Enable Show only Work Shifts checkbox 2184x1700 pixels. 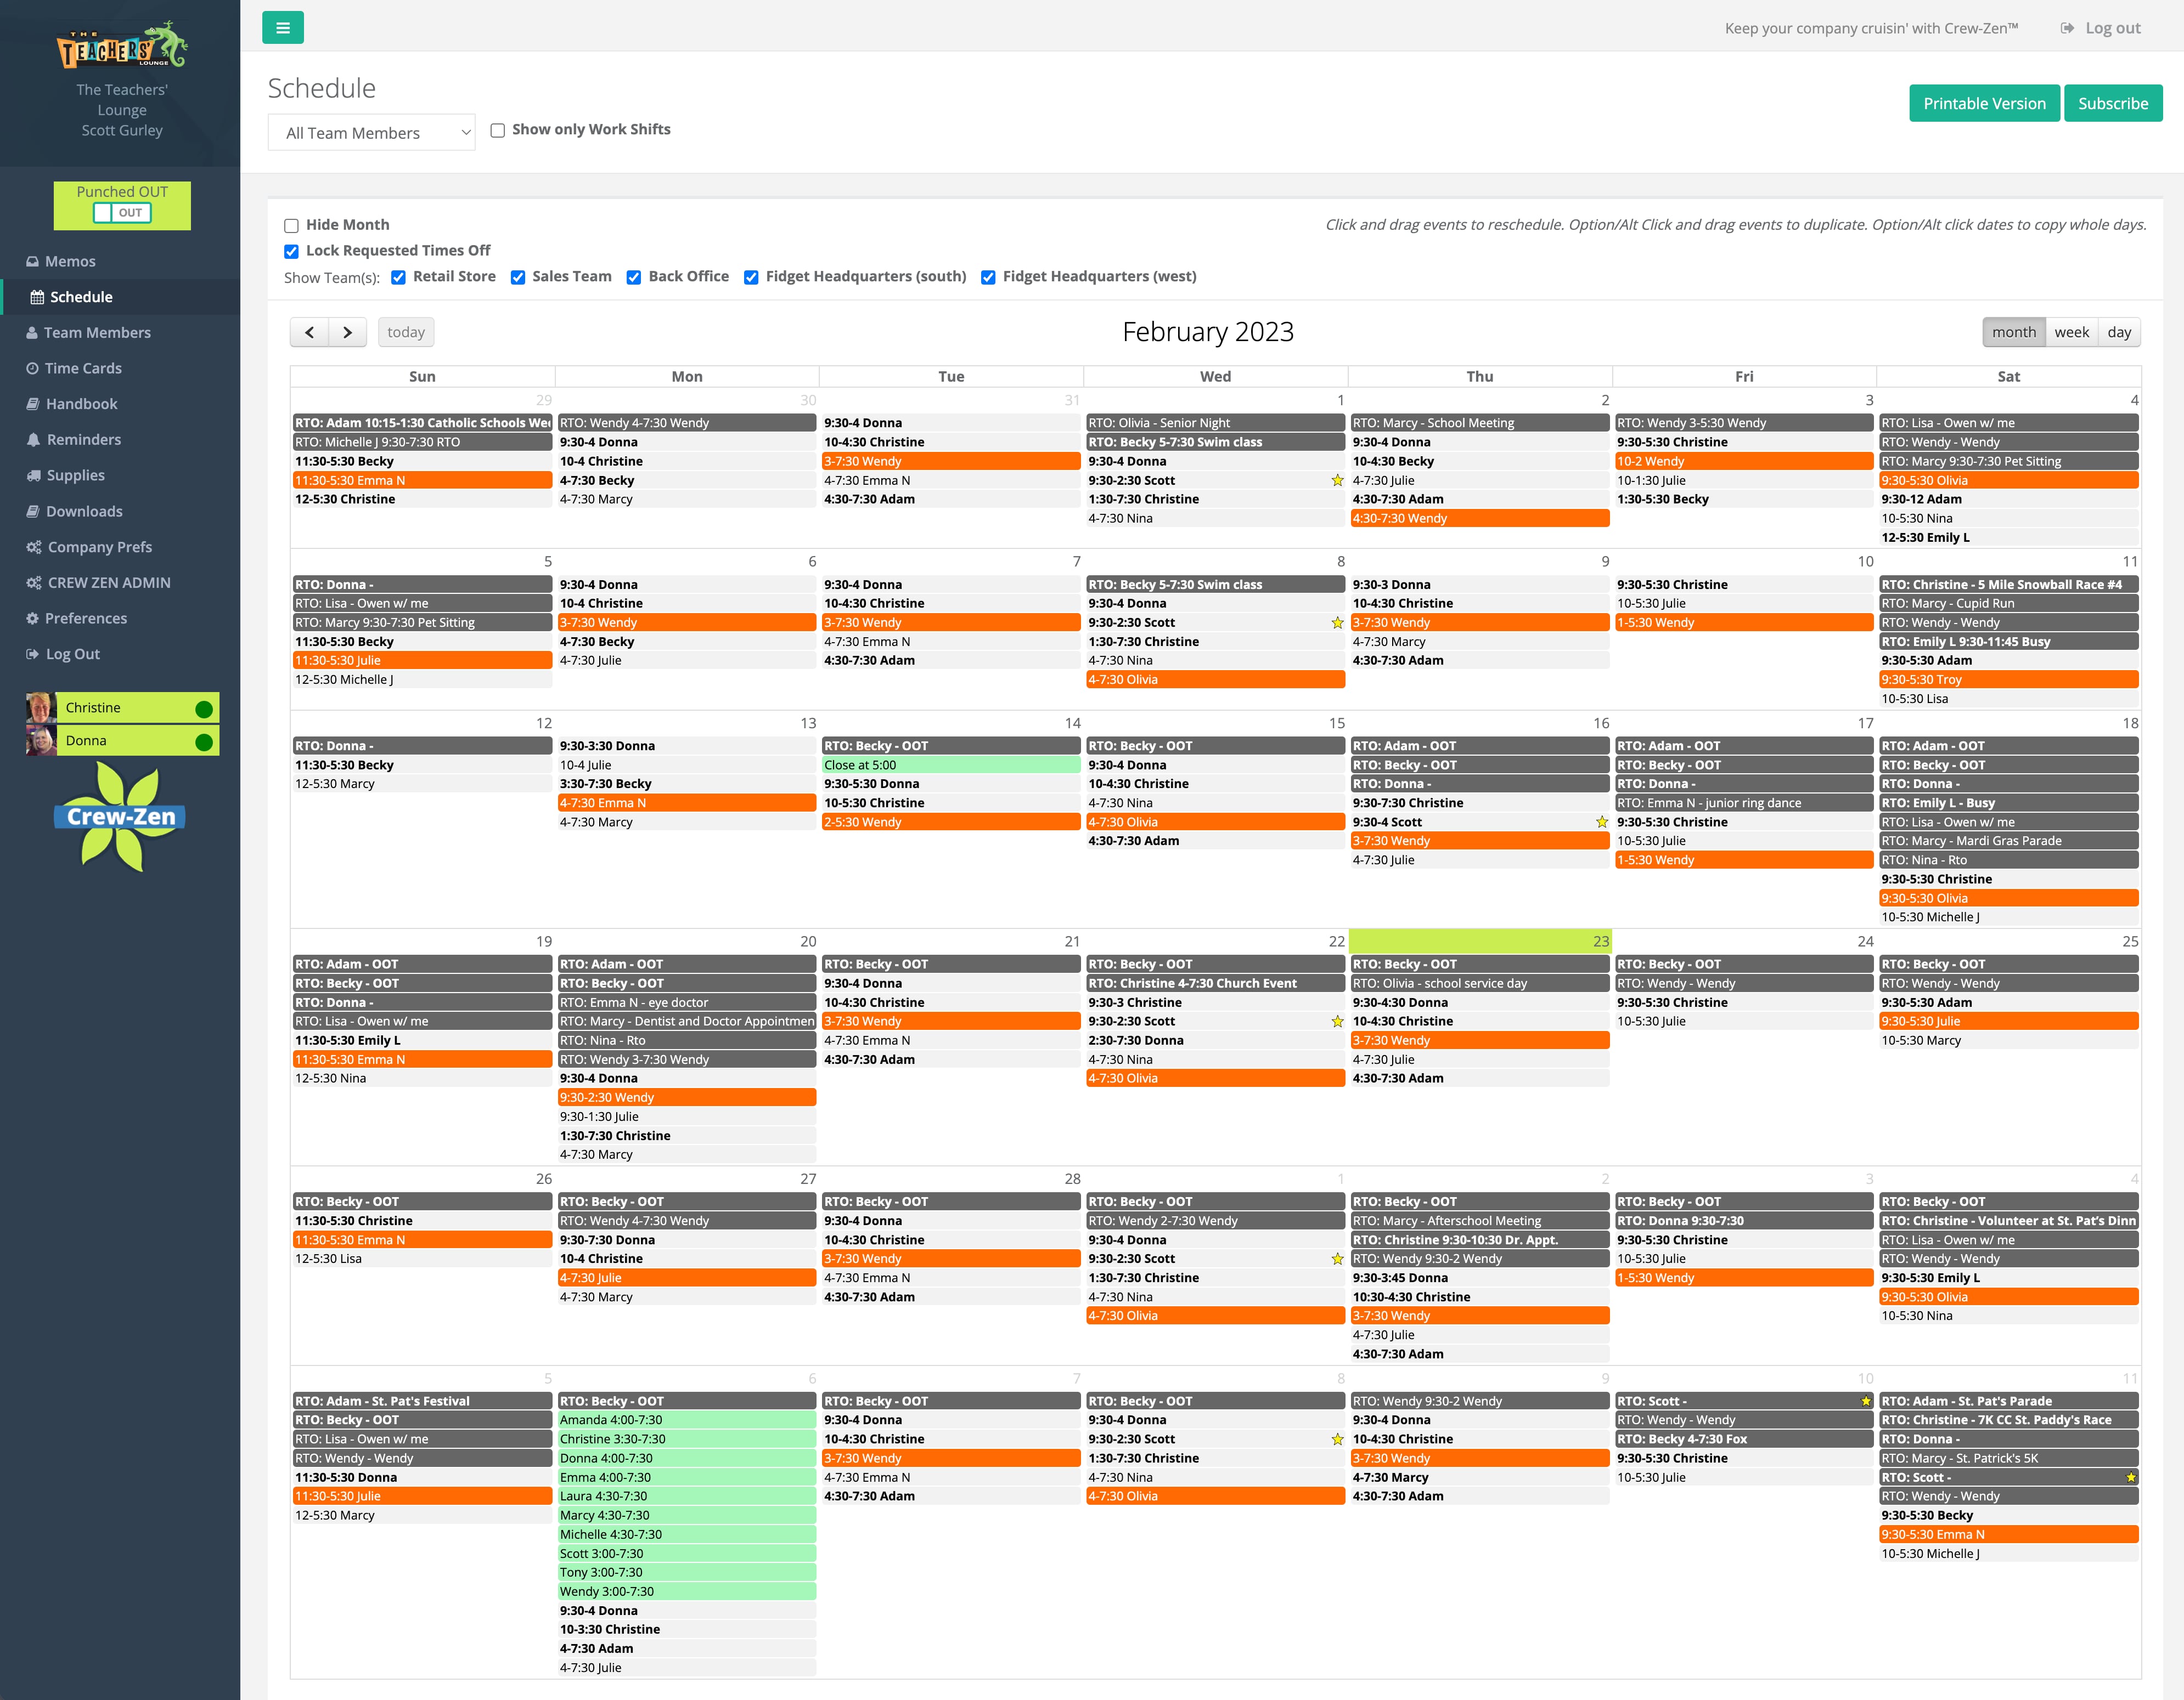tap(497, 130)
